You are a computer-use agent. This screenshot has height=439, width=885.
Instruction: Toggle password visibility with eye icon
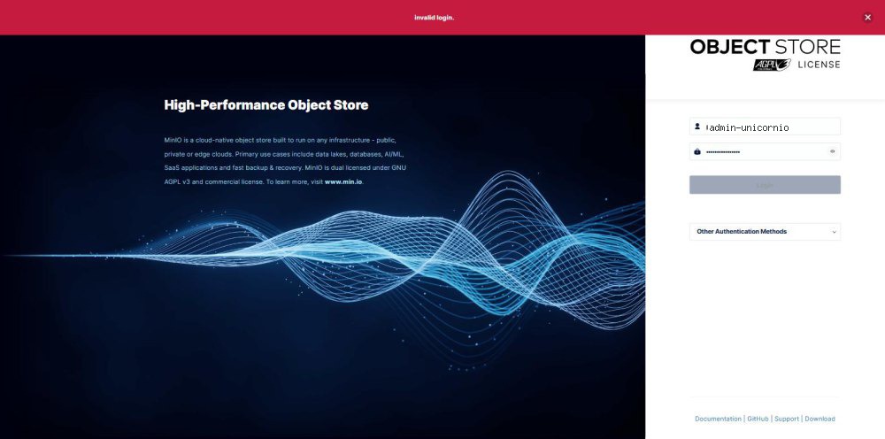832,151
